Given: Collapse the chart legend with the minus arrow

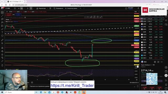Looking at the screenshot, I should pos(7,12).
